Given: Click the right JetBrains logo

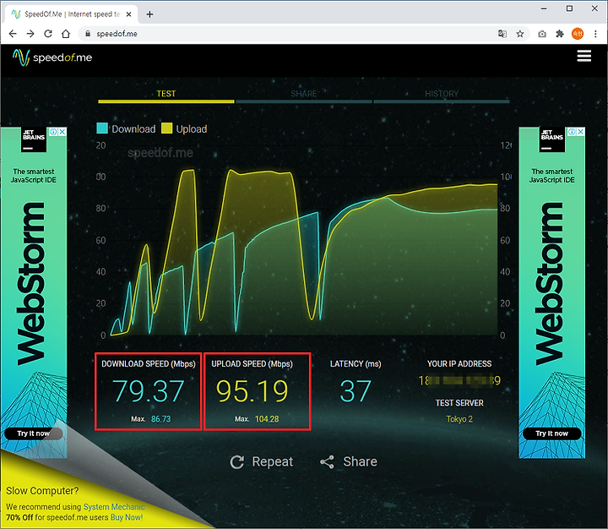Looking at the screenshot, I should click(551, 139).
